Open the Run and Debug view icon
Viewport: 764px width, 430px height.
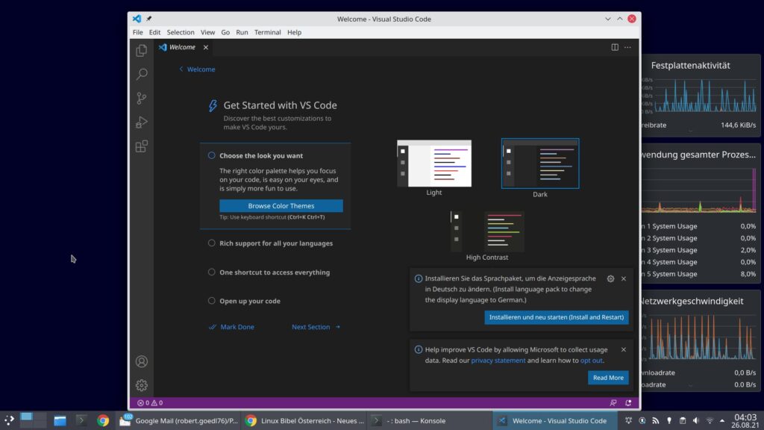coord(141,122)
